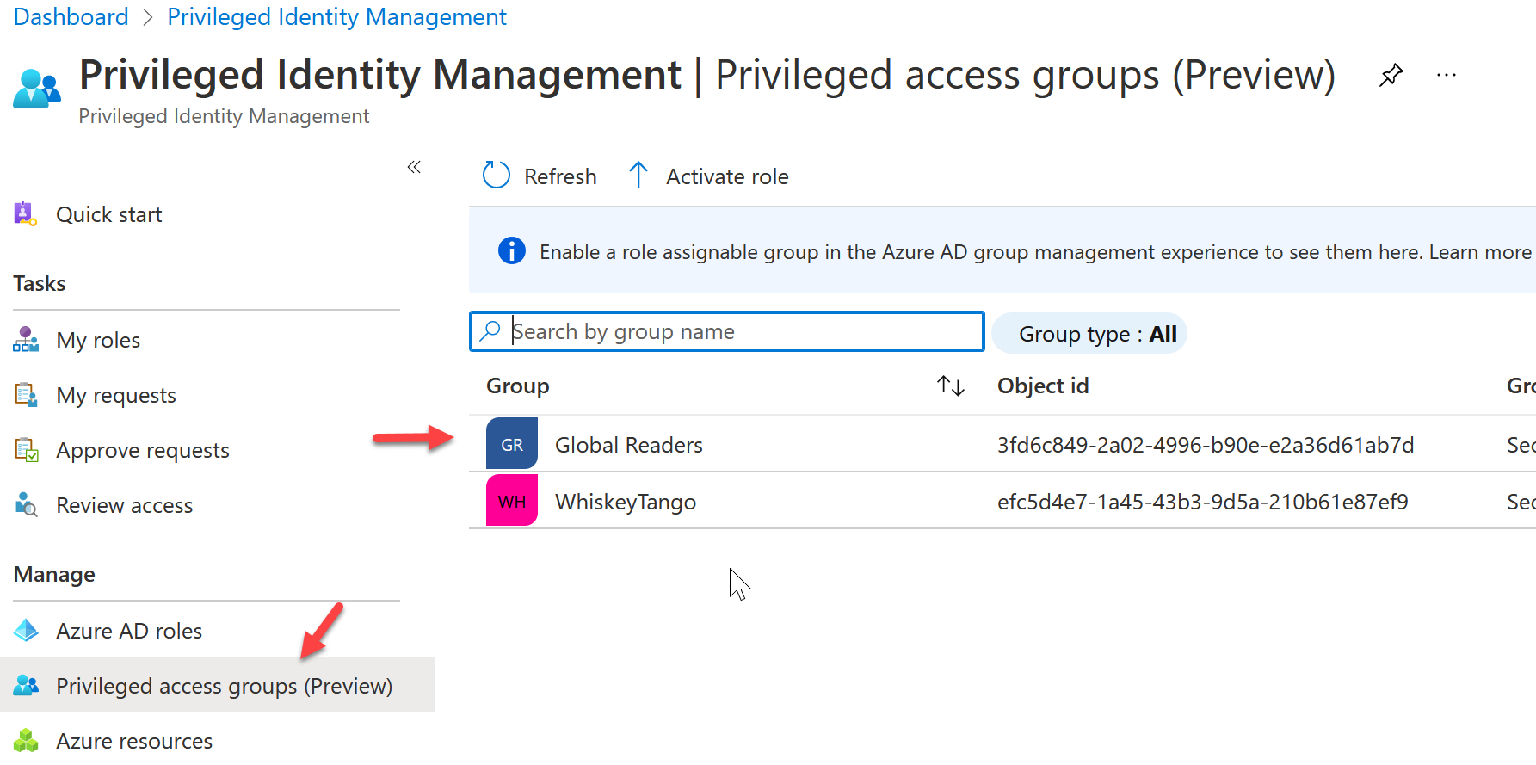Click the WH WhiskeyTango avatar
This screenshot has height=765, width=1536.
(x=512, y=501)
